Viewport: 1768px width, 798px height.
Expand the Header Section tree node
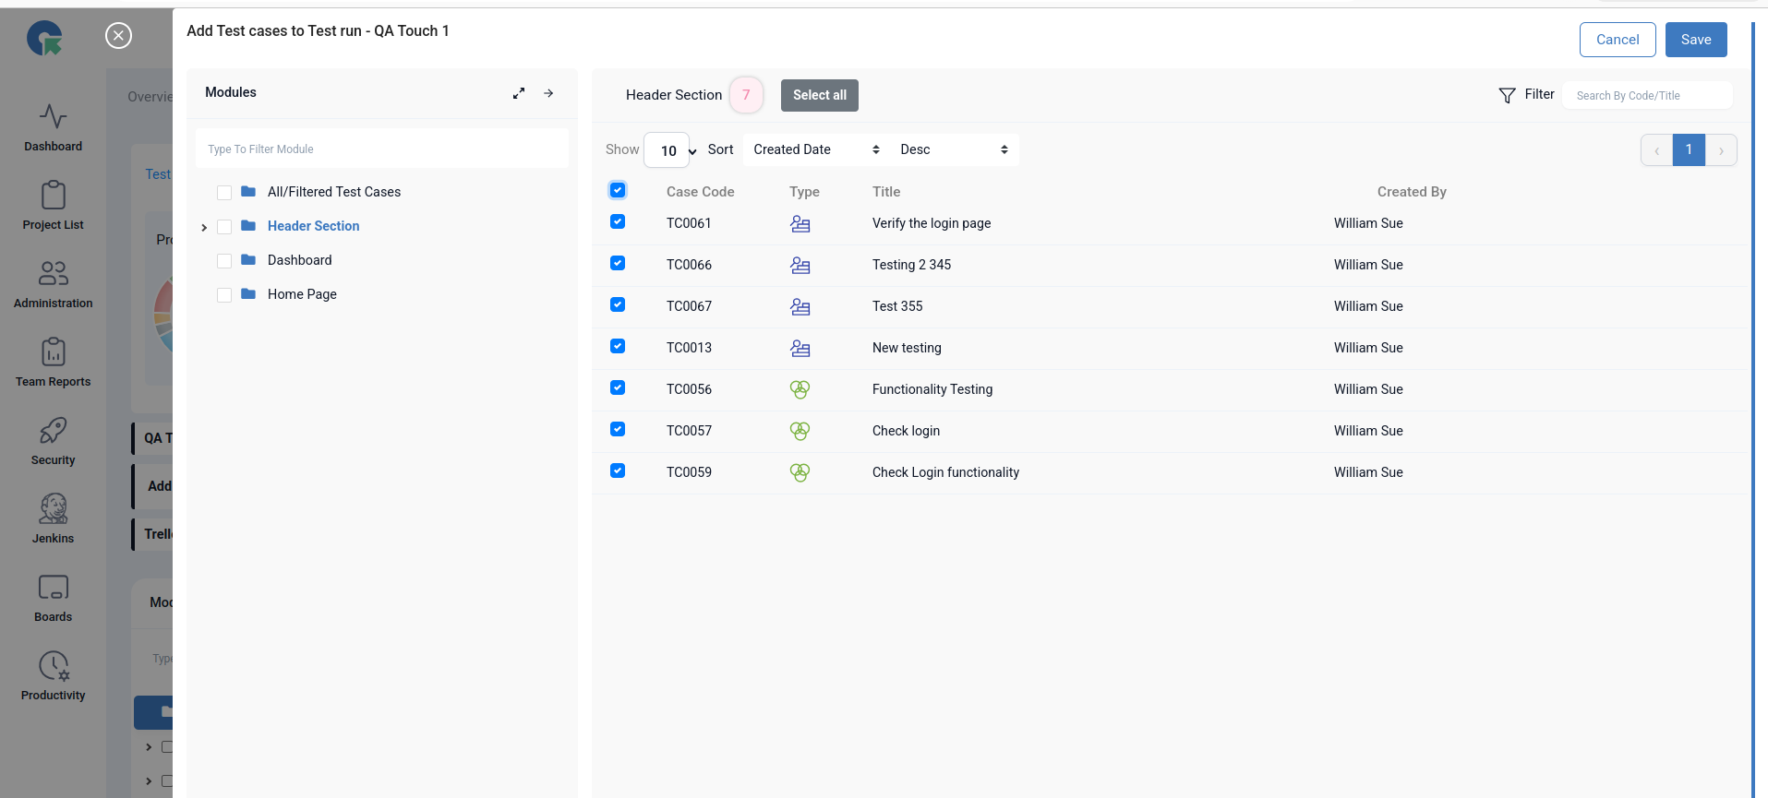pyautogui.click(x=204, y=227)
